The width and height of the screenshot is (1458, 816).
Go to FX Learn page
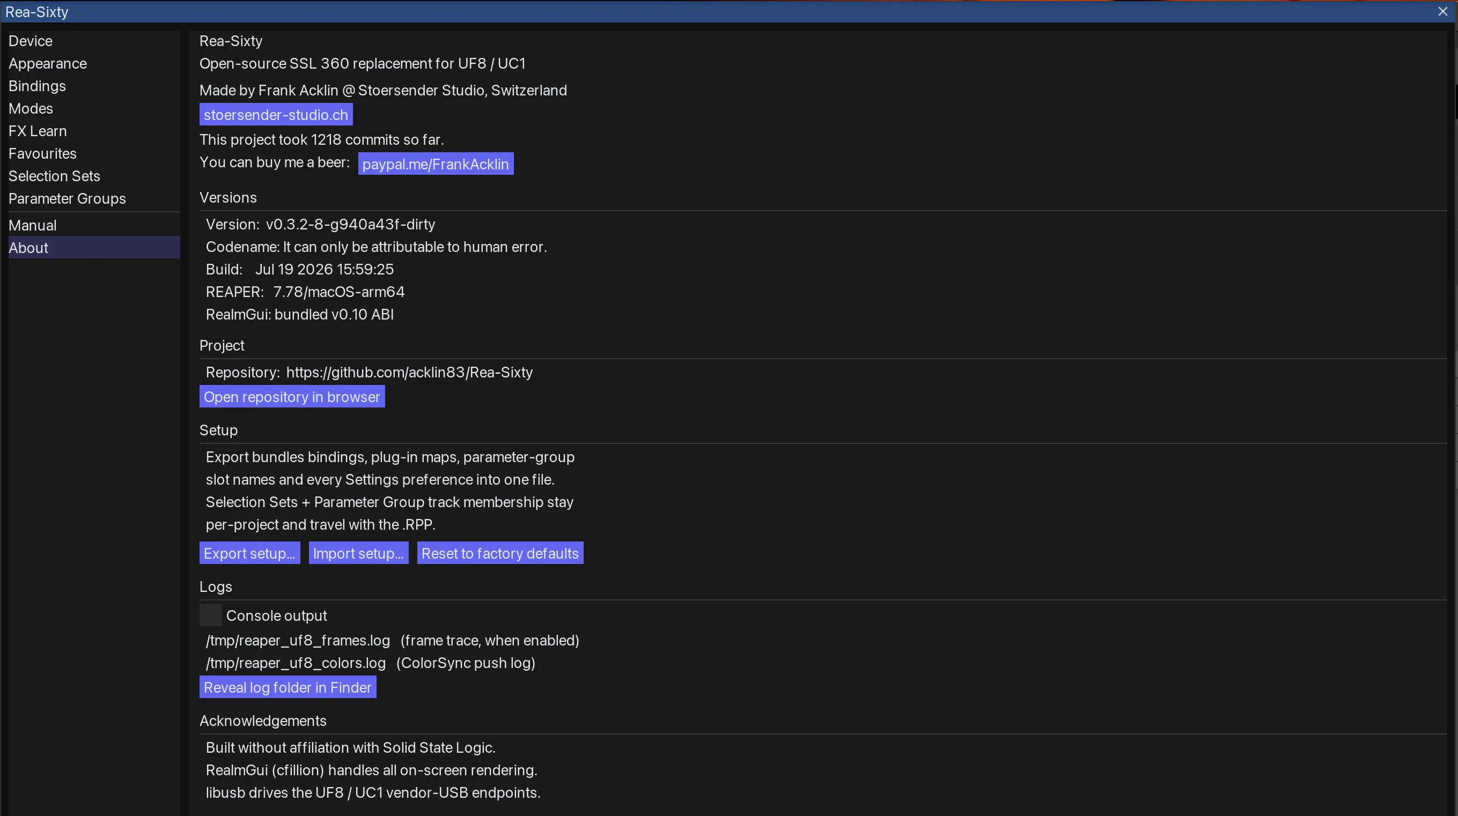[94, 131]
